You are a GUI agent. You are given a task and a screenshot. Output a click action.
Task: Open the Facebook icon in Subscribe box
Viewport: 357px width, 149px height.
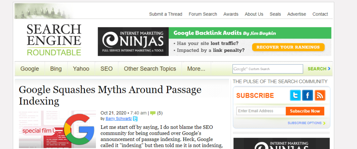pos(307,95)
